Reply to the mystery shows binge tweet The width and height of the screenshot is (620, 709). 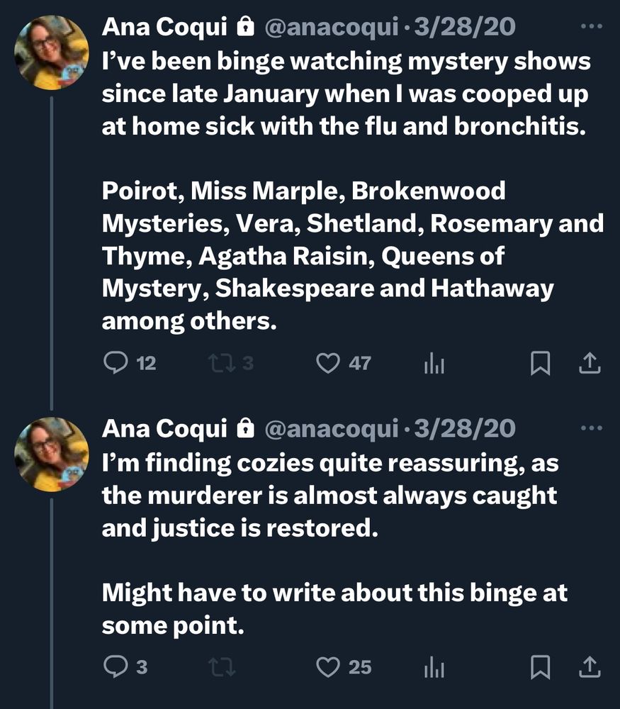[115, 364]
